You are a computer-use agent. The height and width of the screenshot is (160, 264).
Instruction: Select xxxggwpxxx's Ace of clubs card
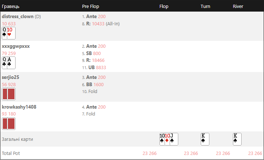pos(11,63)
